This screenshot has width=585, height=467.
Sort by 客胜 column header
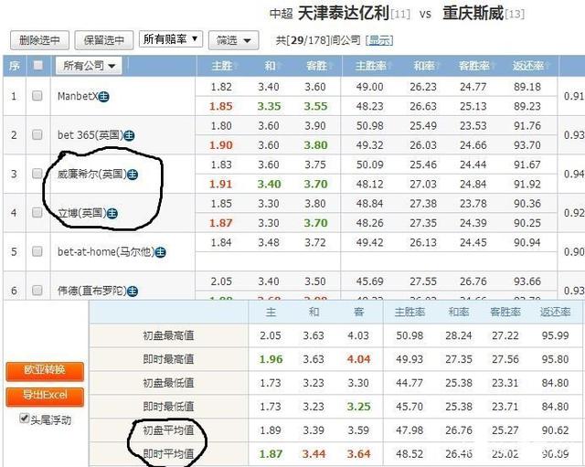(316, 66)
